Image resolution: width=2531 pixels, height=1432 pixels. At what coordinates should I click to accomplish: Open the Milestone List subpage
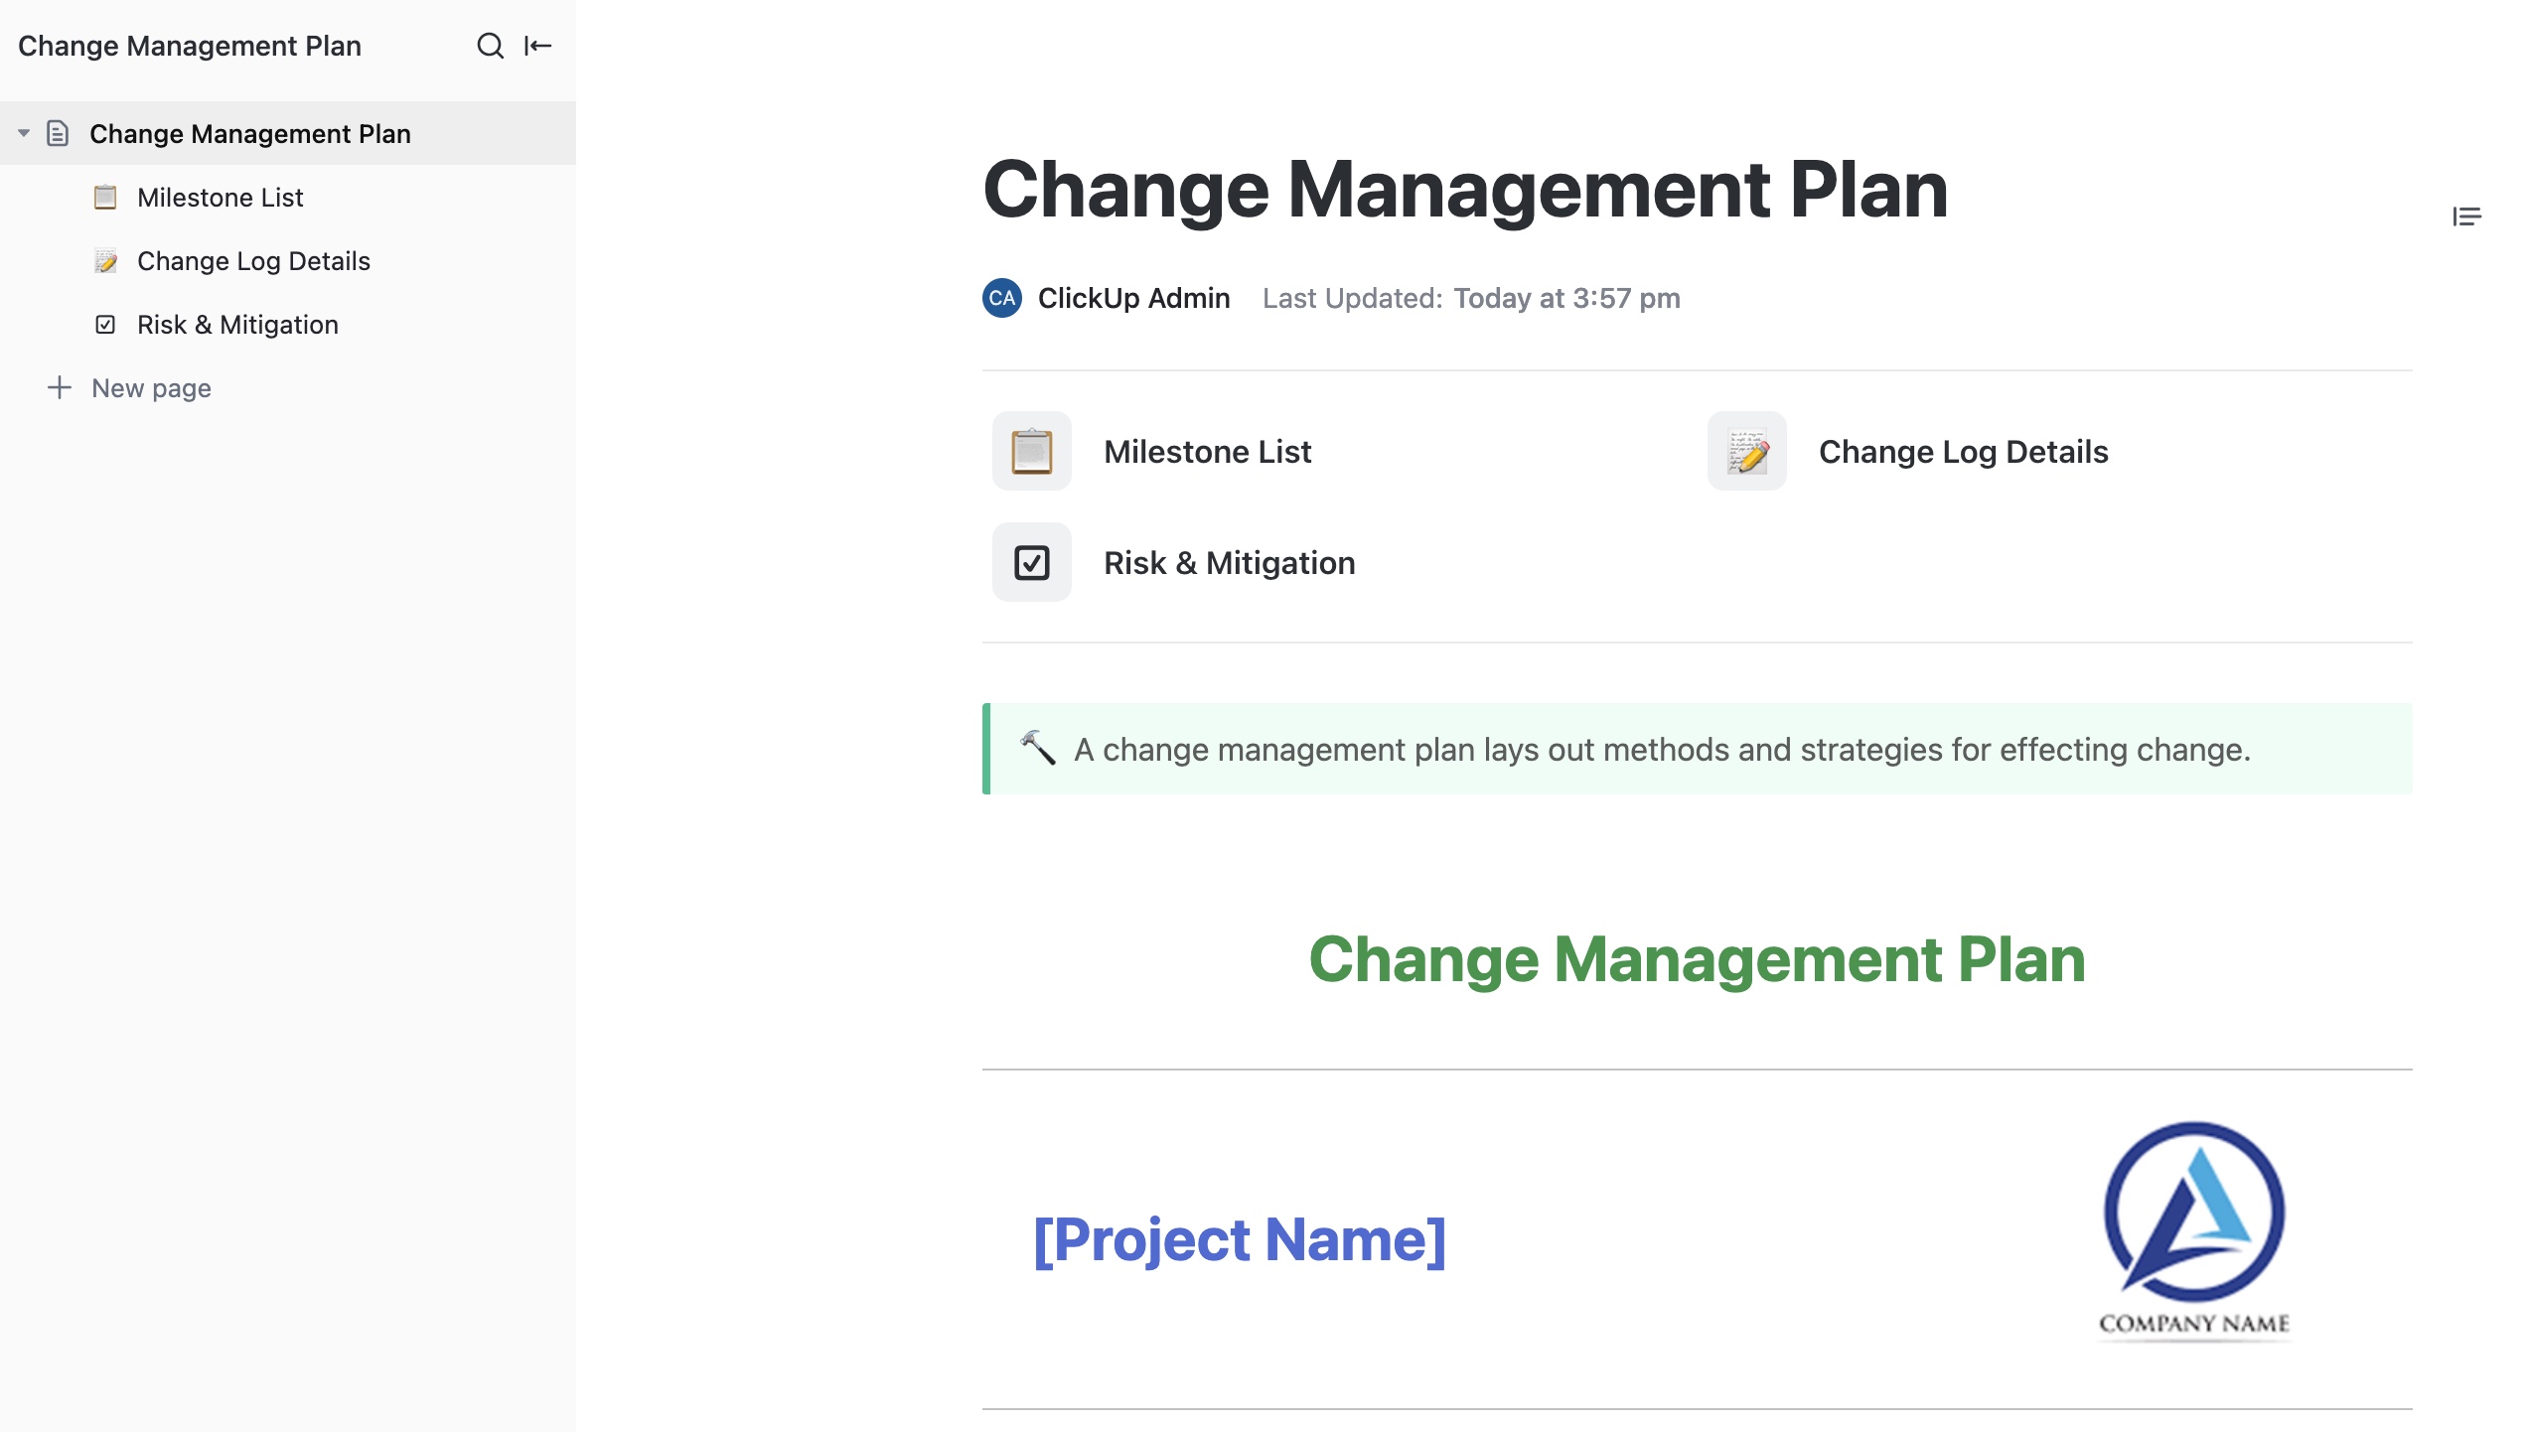[x=219, y=197]
